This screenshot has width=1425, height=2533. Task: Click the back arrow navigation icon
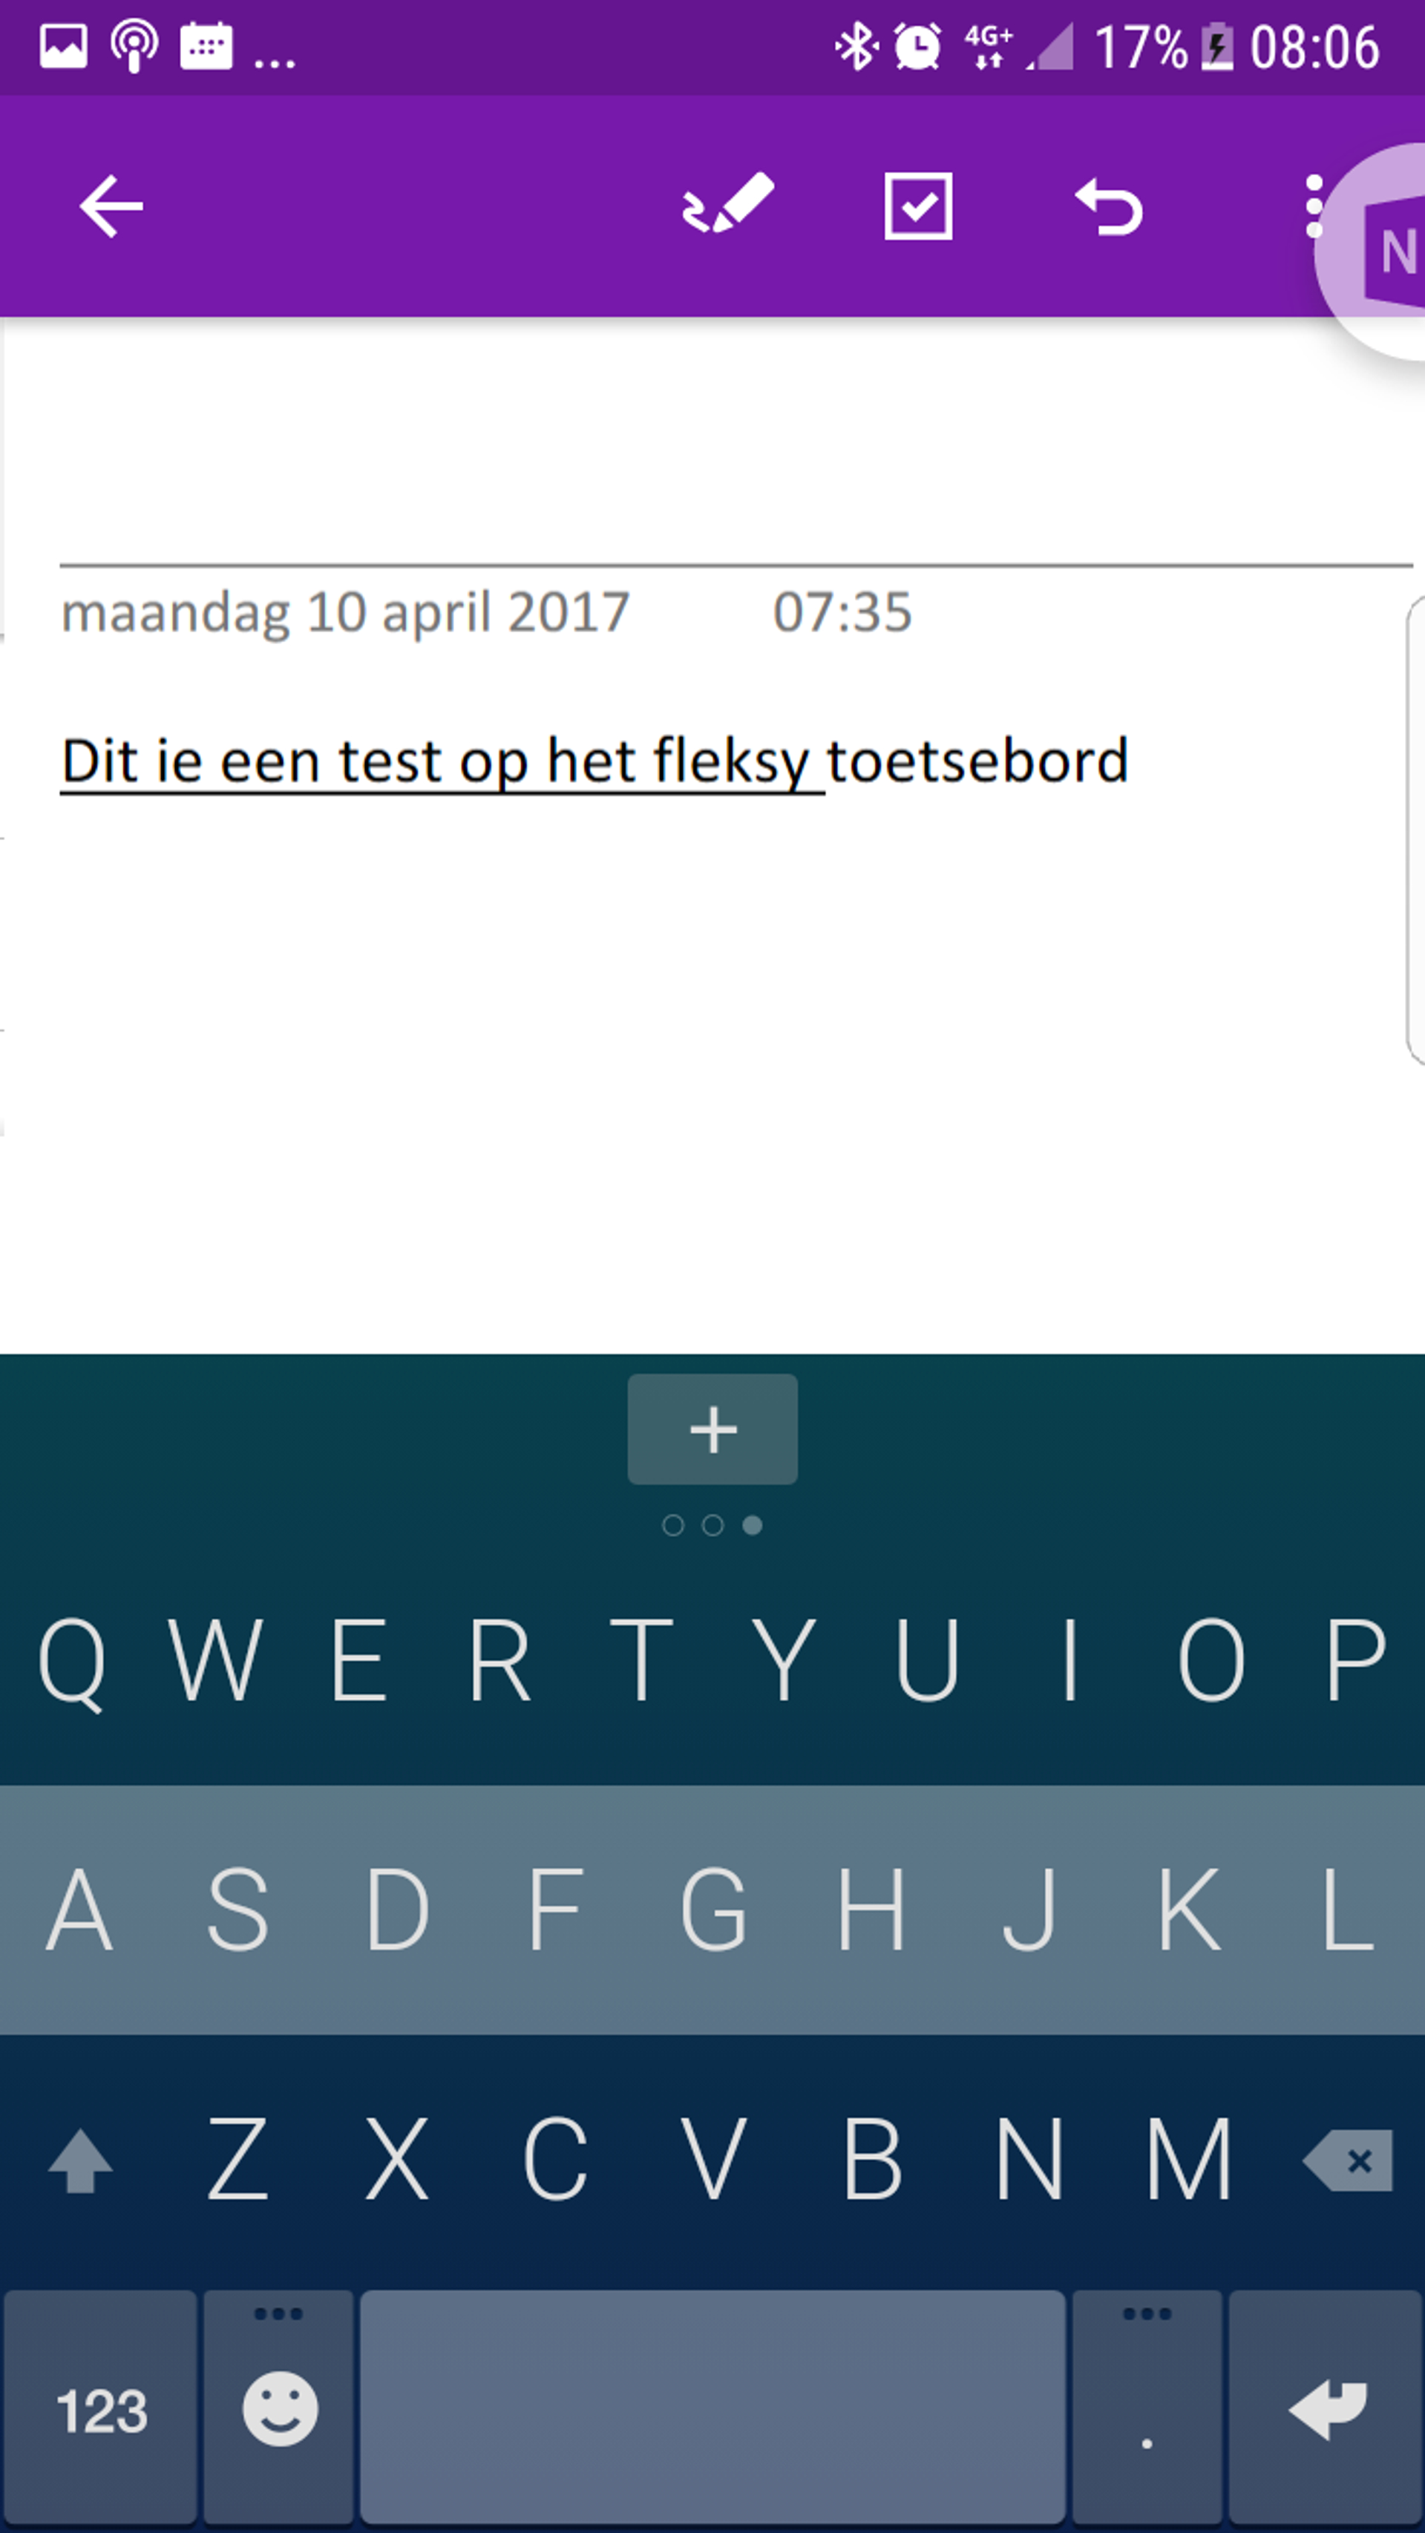coord(111,207)
